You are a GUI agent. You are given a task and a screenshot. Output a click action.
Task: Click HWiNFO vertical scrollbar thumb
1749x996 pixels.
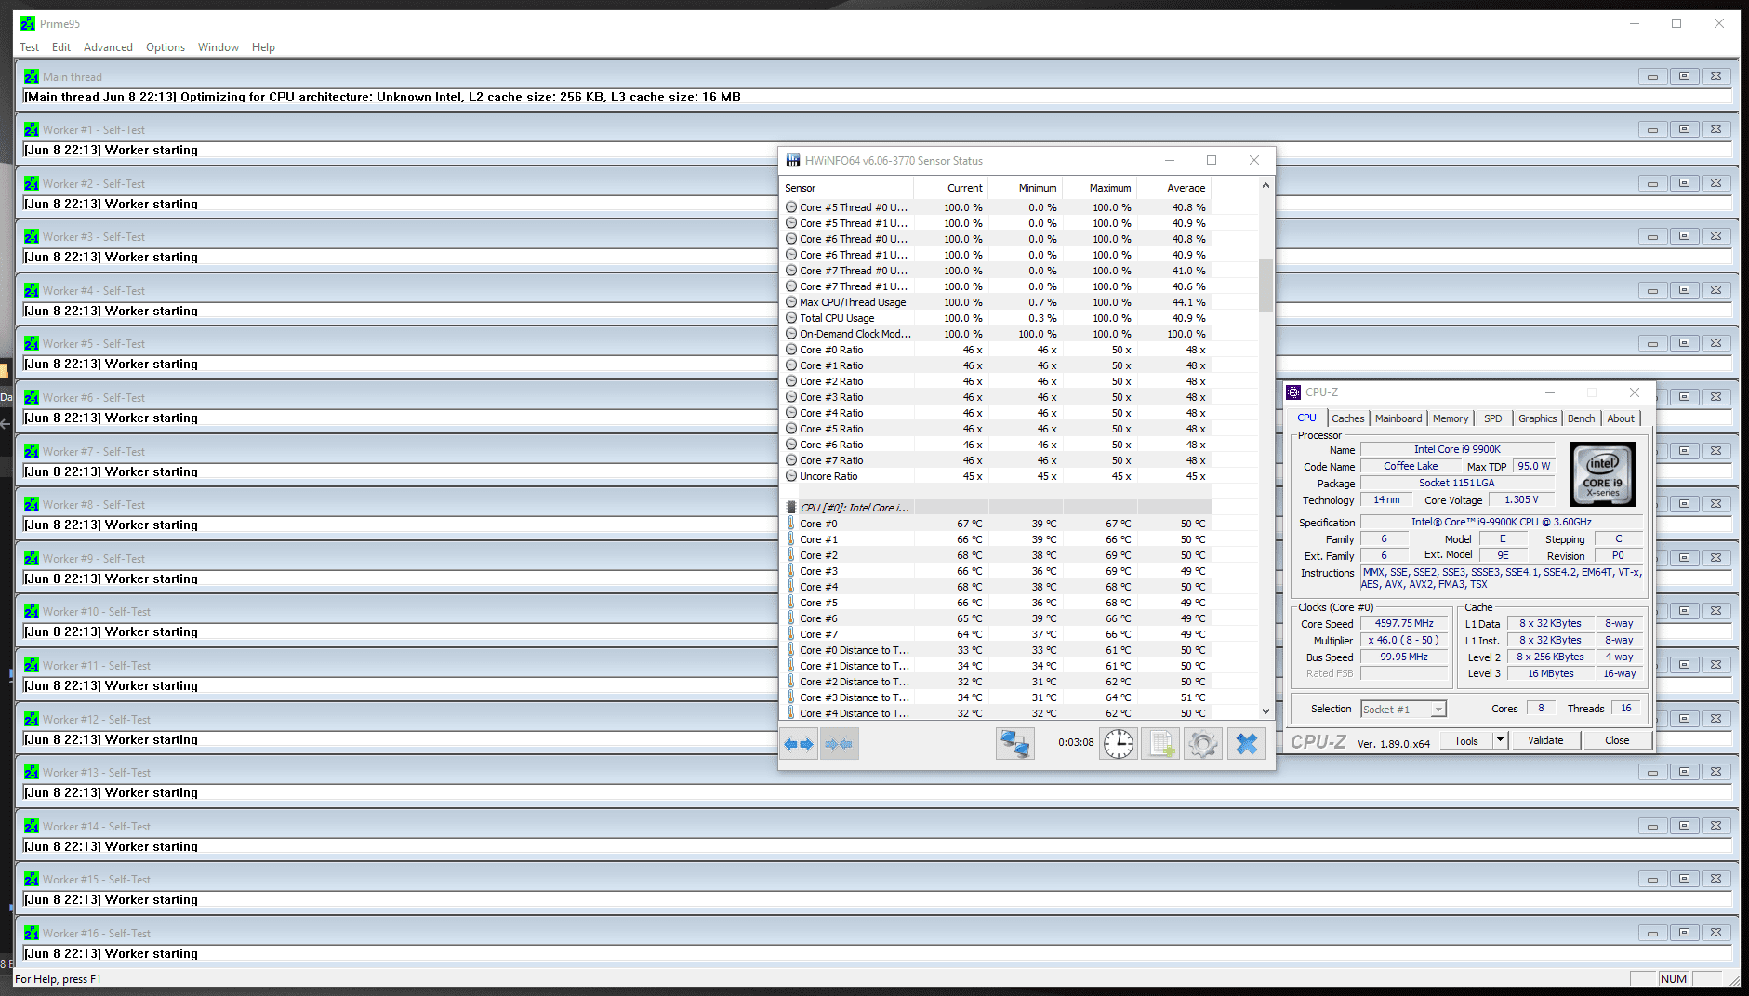tap(1265, 286)
